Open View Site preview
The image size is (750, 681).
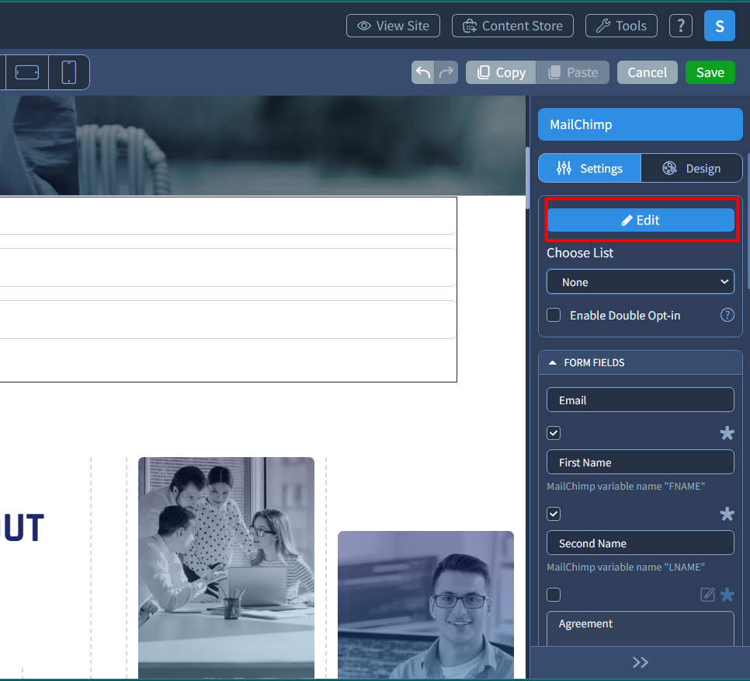point(393,26)
